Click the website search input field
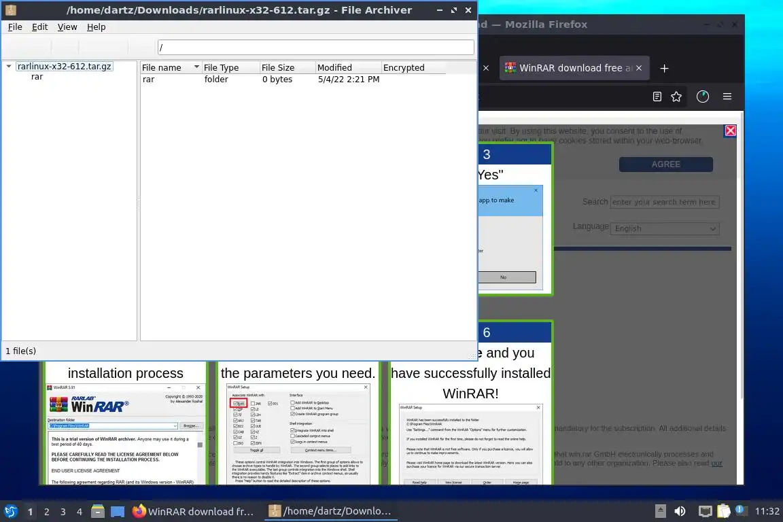This screenshot has width=783, height=522. (x=665, y=202)
